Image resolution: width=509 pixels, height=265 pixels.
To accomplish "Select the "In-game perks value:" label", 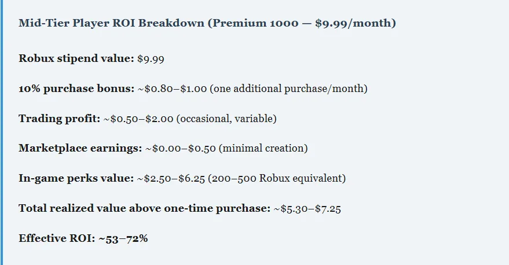I will coord(76,178).
